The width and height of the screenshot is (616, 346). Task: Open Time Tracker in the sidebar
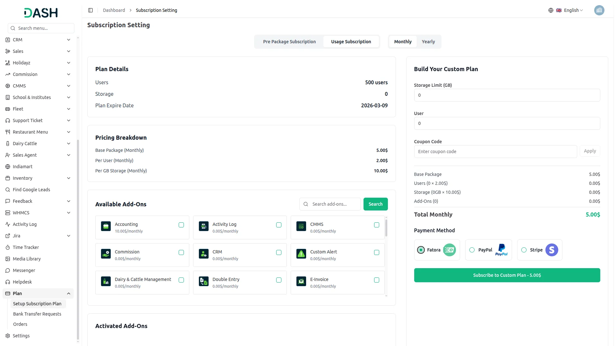(x=26, y=247)
